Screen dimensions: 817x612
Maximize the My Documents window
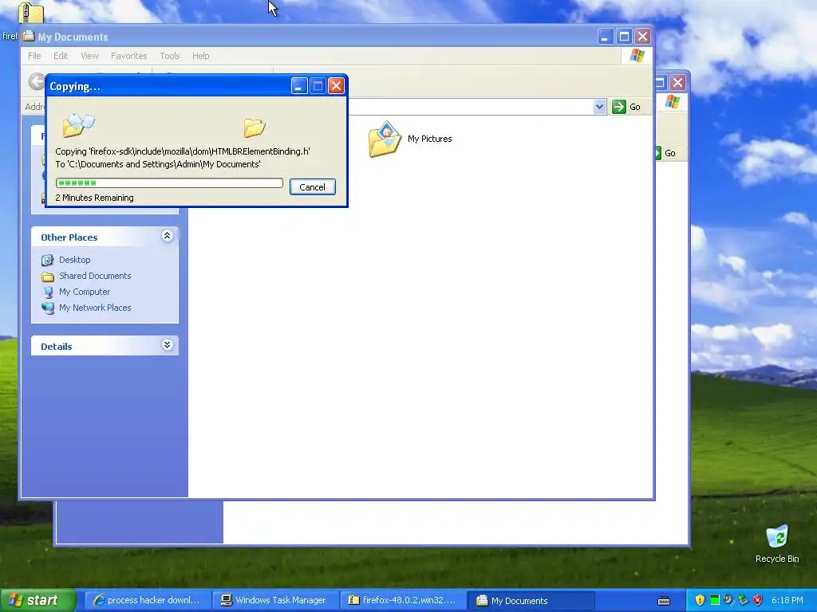point(624,37)
